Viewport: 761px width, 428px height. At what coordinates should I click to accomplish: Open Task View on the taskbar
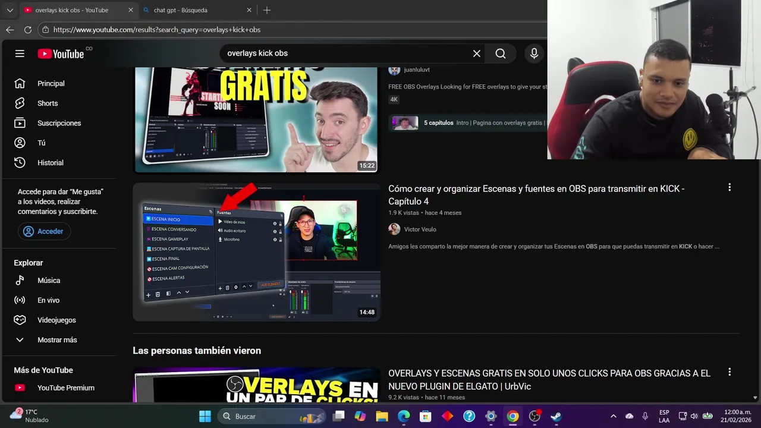click(338, 416)
